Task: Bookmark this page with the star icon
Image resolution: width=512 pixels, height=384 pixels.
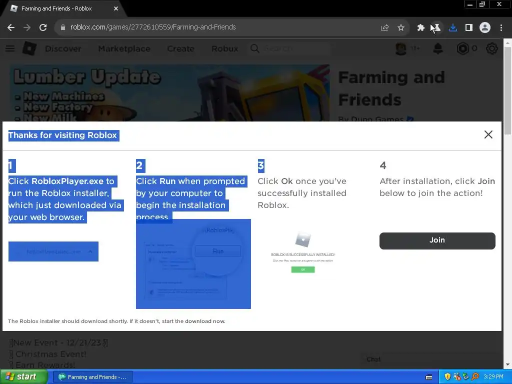Action: pos(401,28)
